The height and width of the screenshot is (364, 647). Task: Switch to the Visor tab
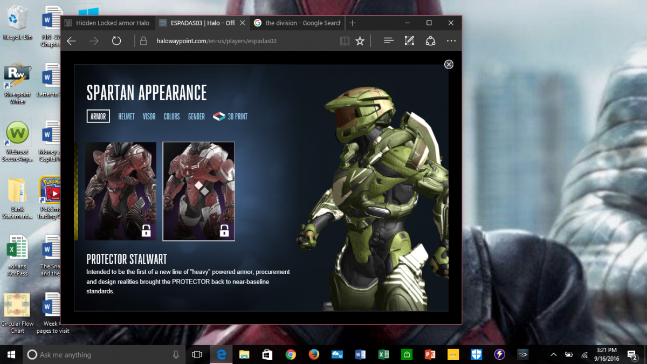click(149, 116)
